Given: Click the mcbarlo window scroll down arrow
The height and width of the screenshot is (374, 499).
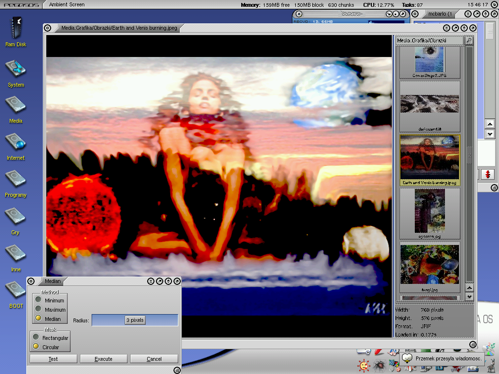Looking at the screenshot, I should coord(490,134).
